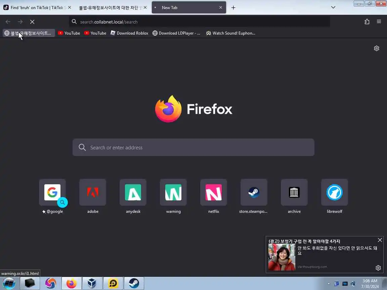Open the Download LDPlayer bookmark
Screen dimensions: 387x290
[176, 33]
